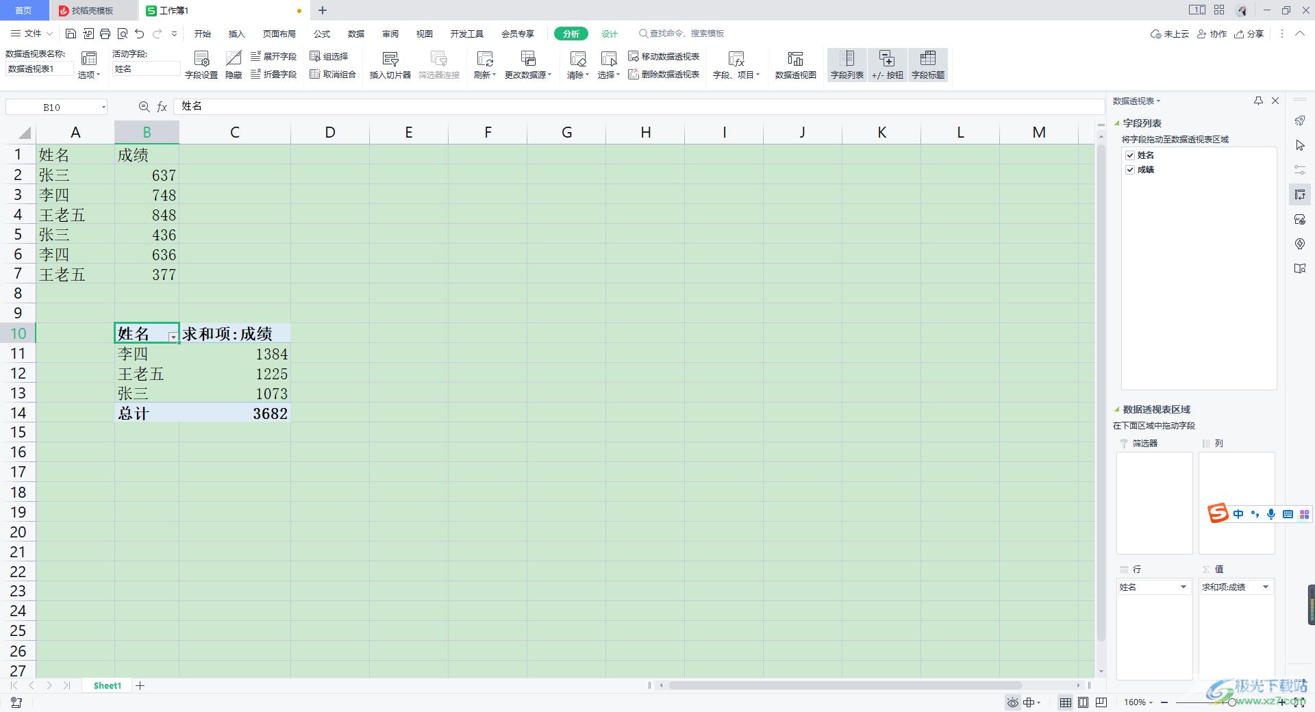Click zoom out minus button
The image size is (1315, 712).
tap(1164, 702)
